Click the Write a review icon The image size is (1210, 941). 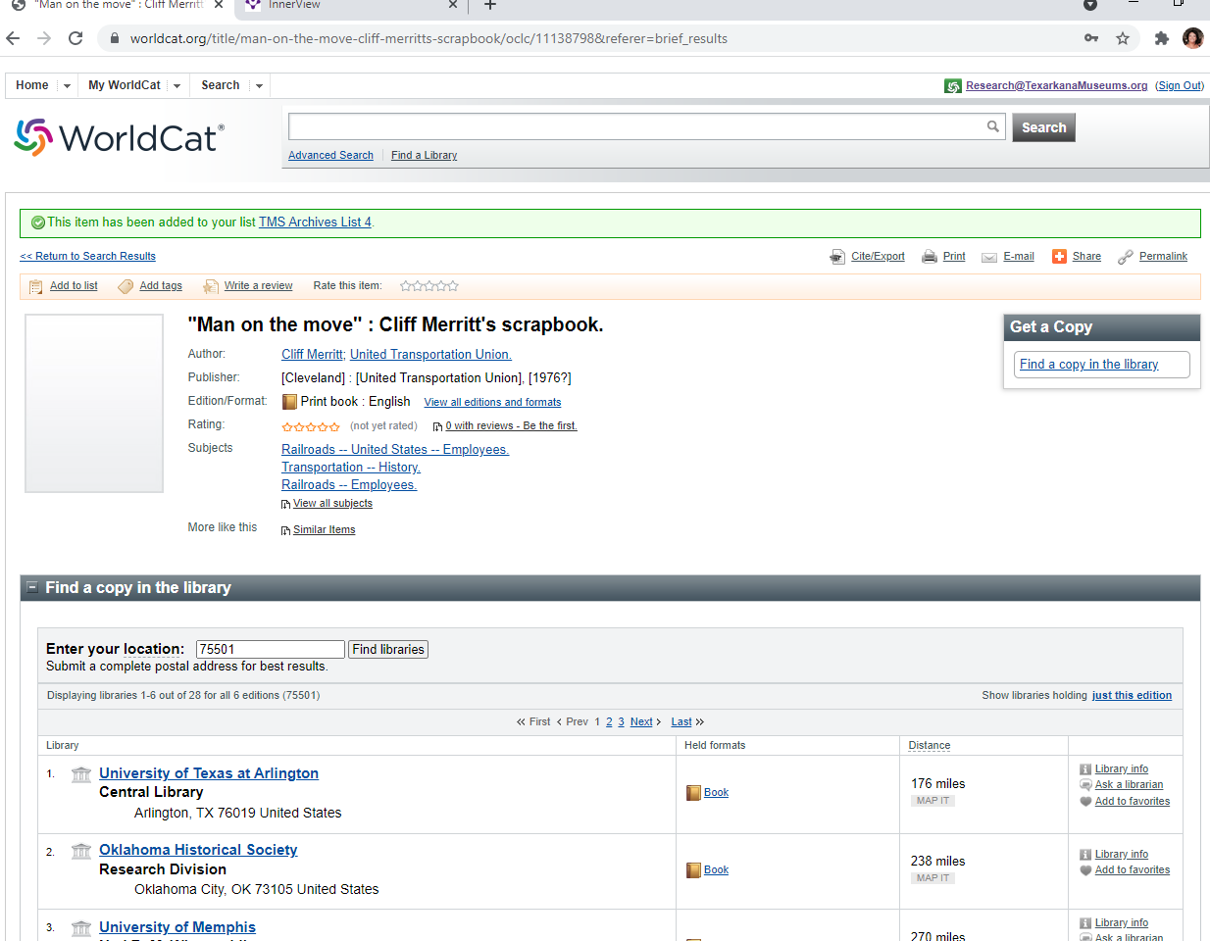pyautogui.click(x=211, y=286)
